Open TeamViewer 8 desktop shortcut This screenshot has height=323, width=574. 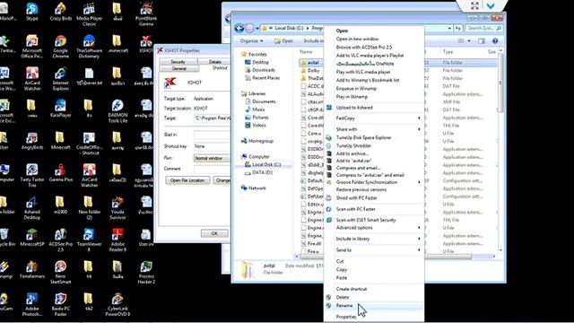point(89,240)
